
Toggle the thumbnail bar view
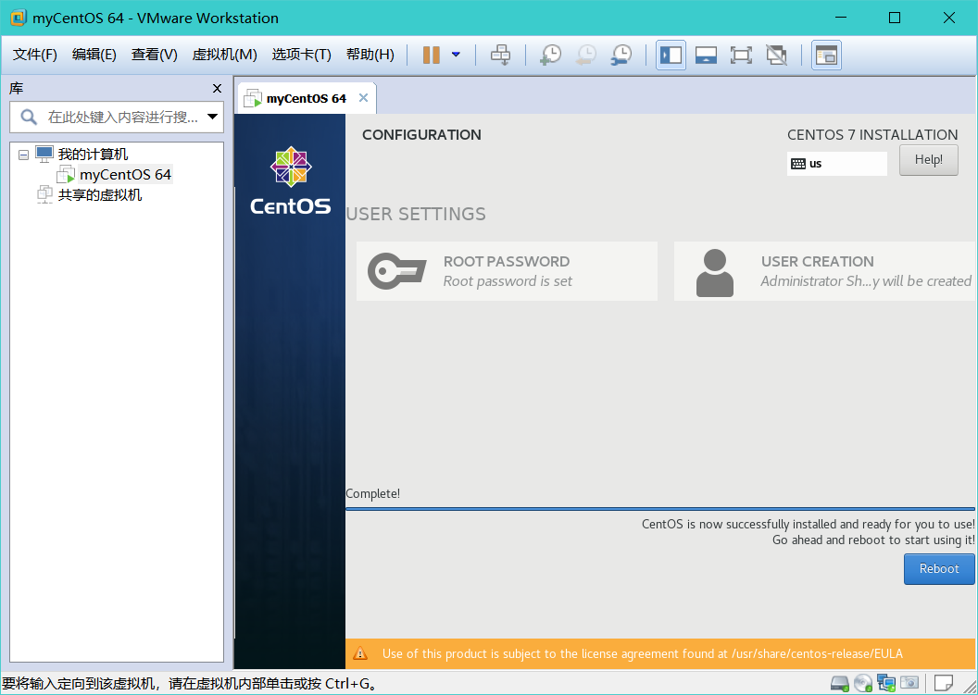point(706,55)
